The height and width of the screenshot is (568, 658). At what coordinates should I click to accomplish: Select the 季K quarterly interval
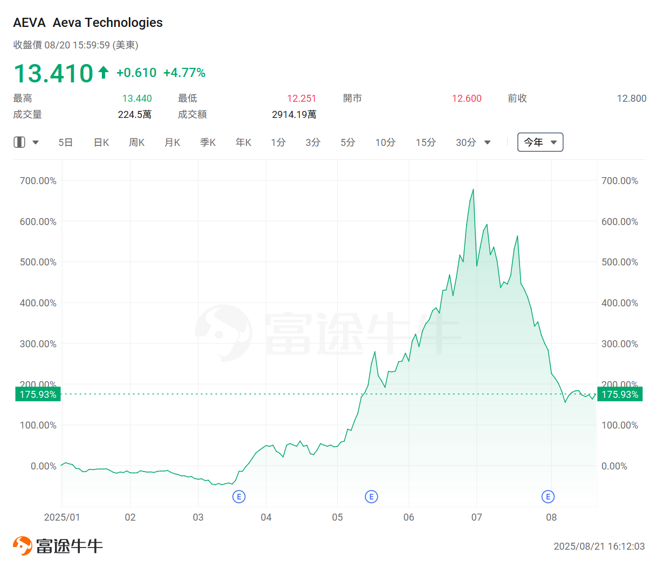point(207,142)
